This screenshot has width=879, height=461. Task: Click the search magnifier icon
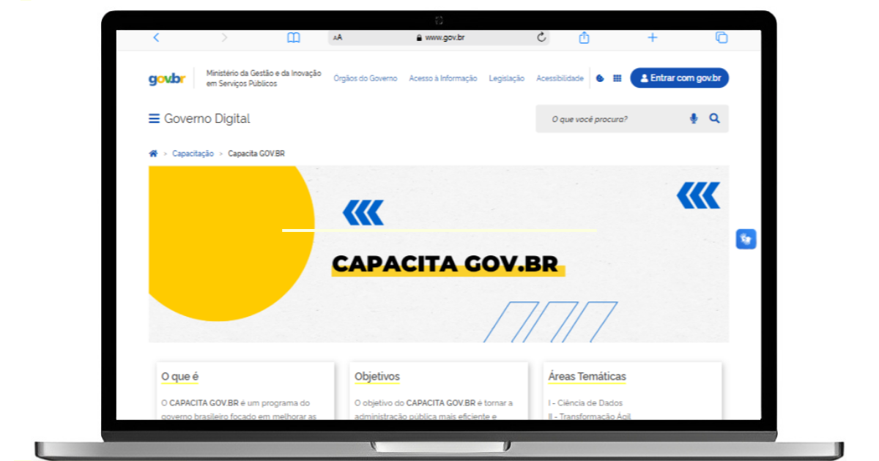tap(714, 119)
